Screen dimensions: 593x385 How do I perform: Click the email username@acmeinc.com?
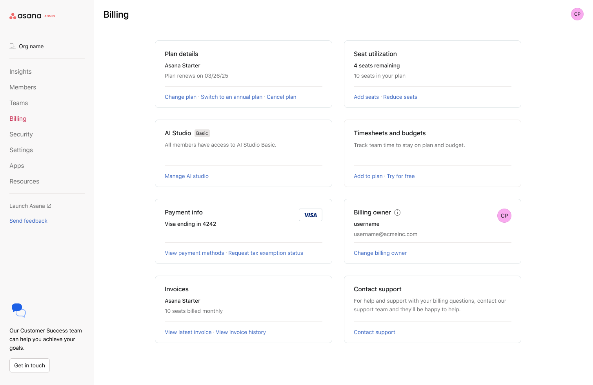click(x=386, y=234)
